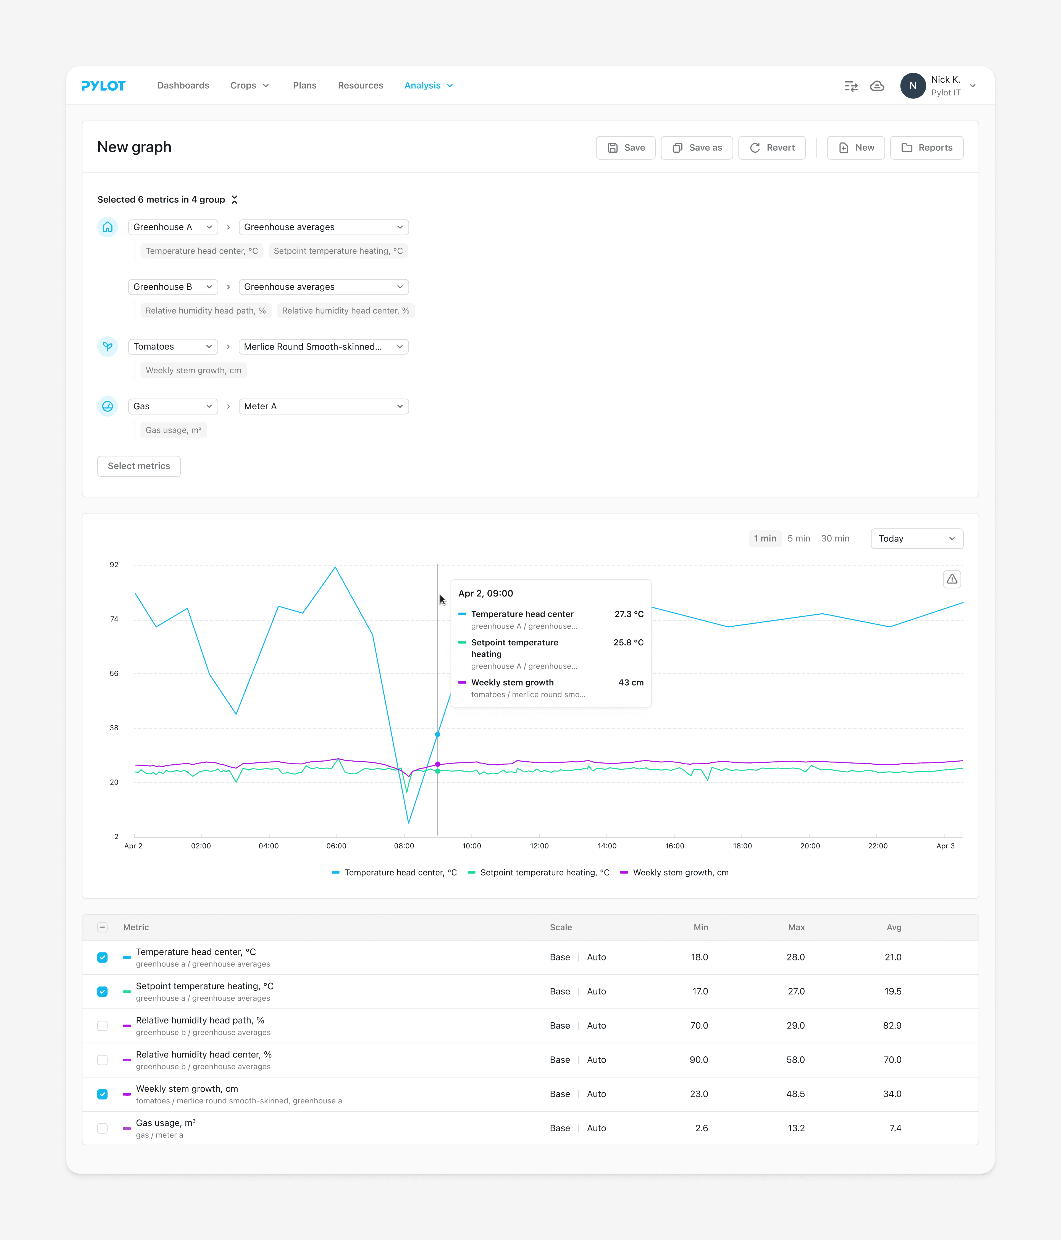This screenshot has height=1240, width=1061.
Task: Click the graph warning triangle icon
Action: click(x=952, y=579)
